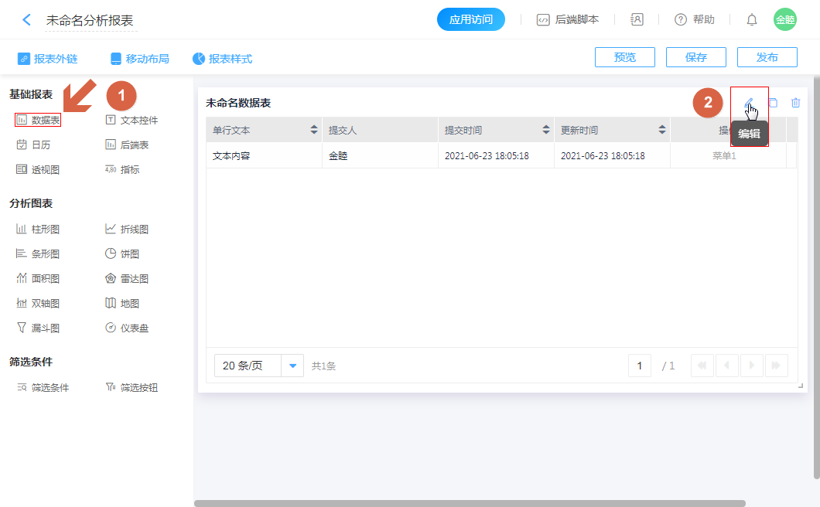Delete the data table with trash icon
The height and width of the screenshot is (507, 820).
795,103
